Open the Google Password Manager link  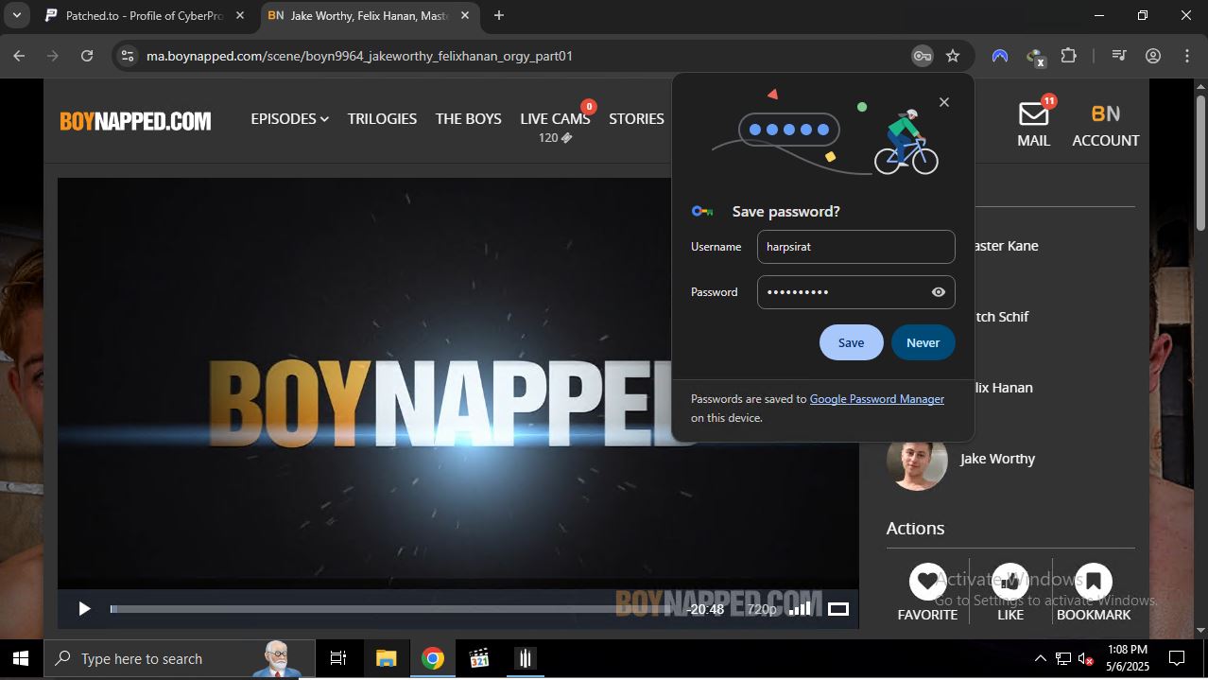pyautogui.click(x=877, y=399)
